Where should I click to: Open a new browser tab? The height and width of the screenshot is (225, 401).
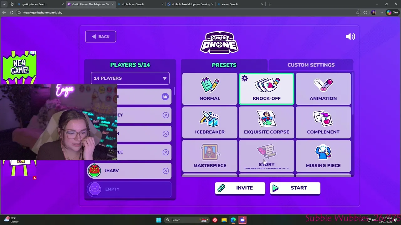(x=270, y=4)
